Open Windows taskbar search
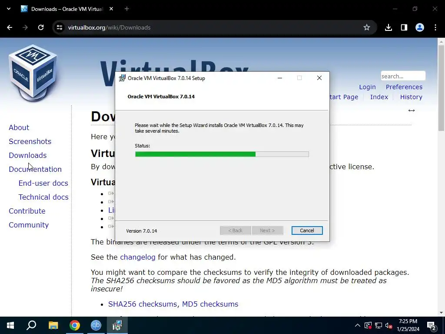This screenshot has width=445, height=334. (x=31, y=325)
